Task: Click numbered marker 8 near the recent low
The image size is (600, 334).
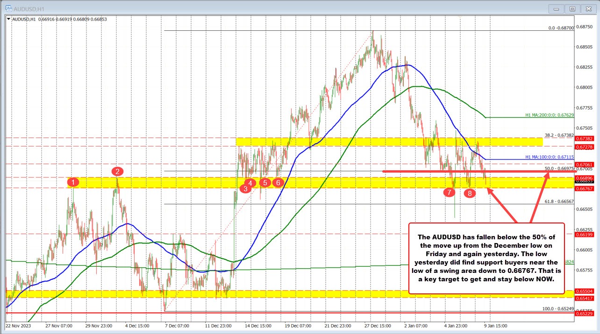Action: [x=470, y=192]
